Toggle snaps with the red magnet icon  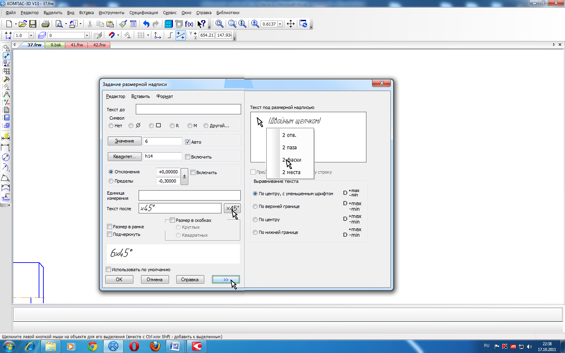tap(112, 35)
